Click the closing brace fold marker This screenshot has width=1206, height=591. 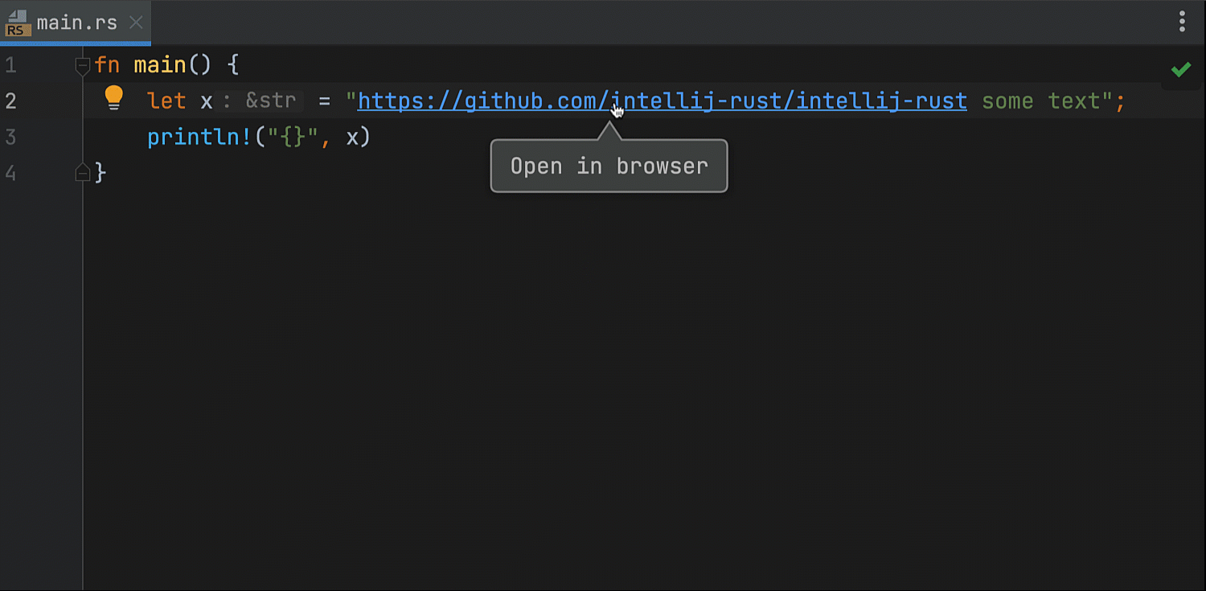point(82,171)
